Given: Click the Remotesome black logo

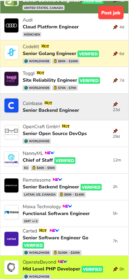Looking at the screenshot, I should tap(11, 186).
